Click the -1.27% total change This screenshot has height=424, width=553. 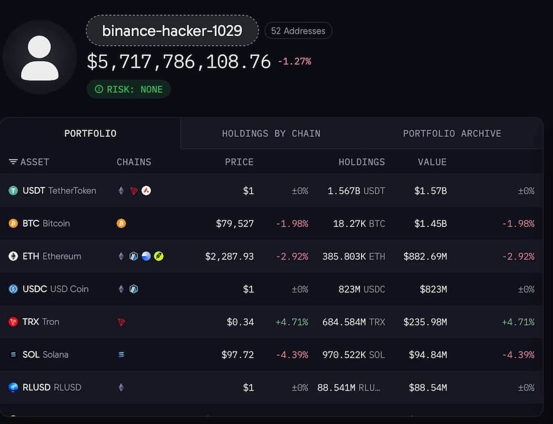click(x=295, y=61)
